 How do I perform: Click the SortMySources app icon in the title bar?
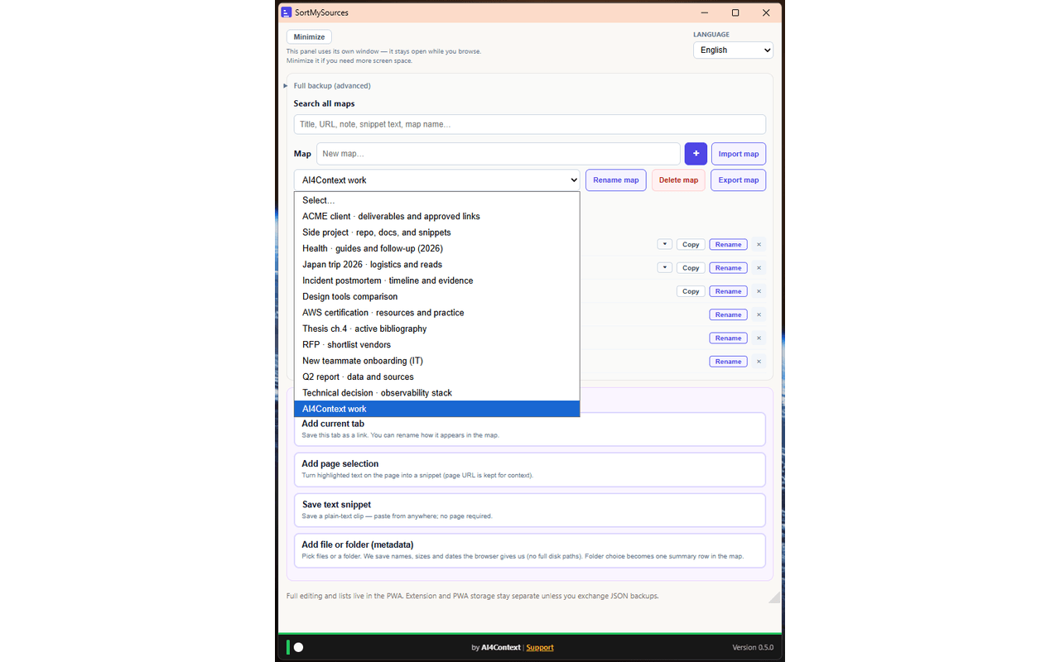pos(287,12)
